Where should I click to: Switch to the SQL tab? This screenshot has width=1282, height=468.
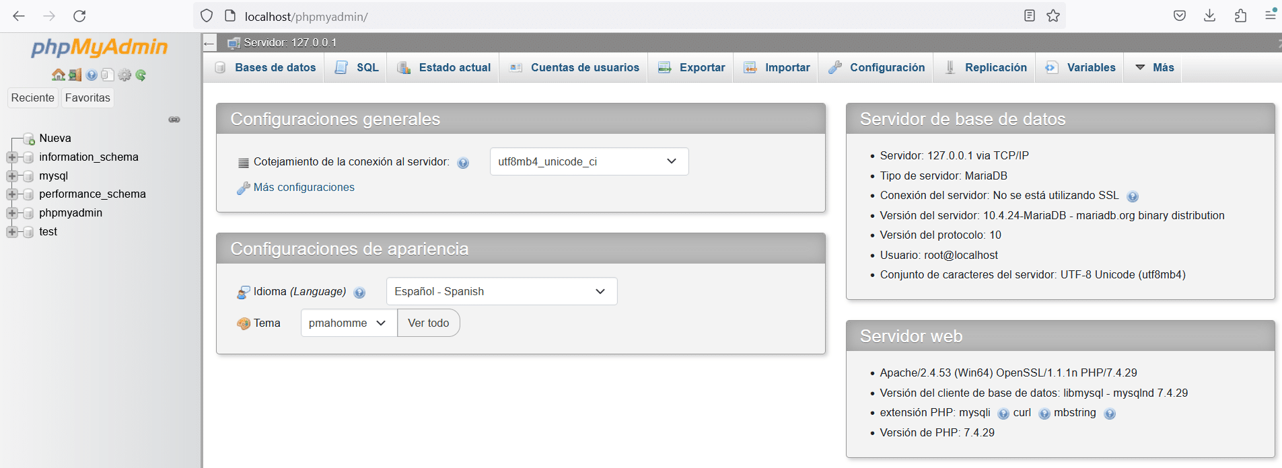pos(357,67)
